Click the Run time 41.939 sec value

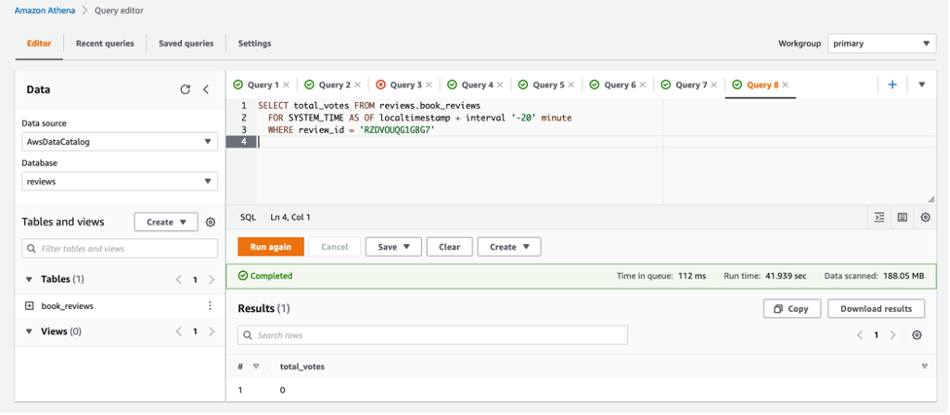click(x=784, y=276)
